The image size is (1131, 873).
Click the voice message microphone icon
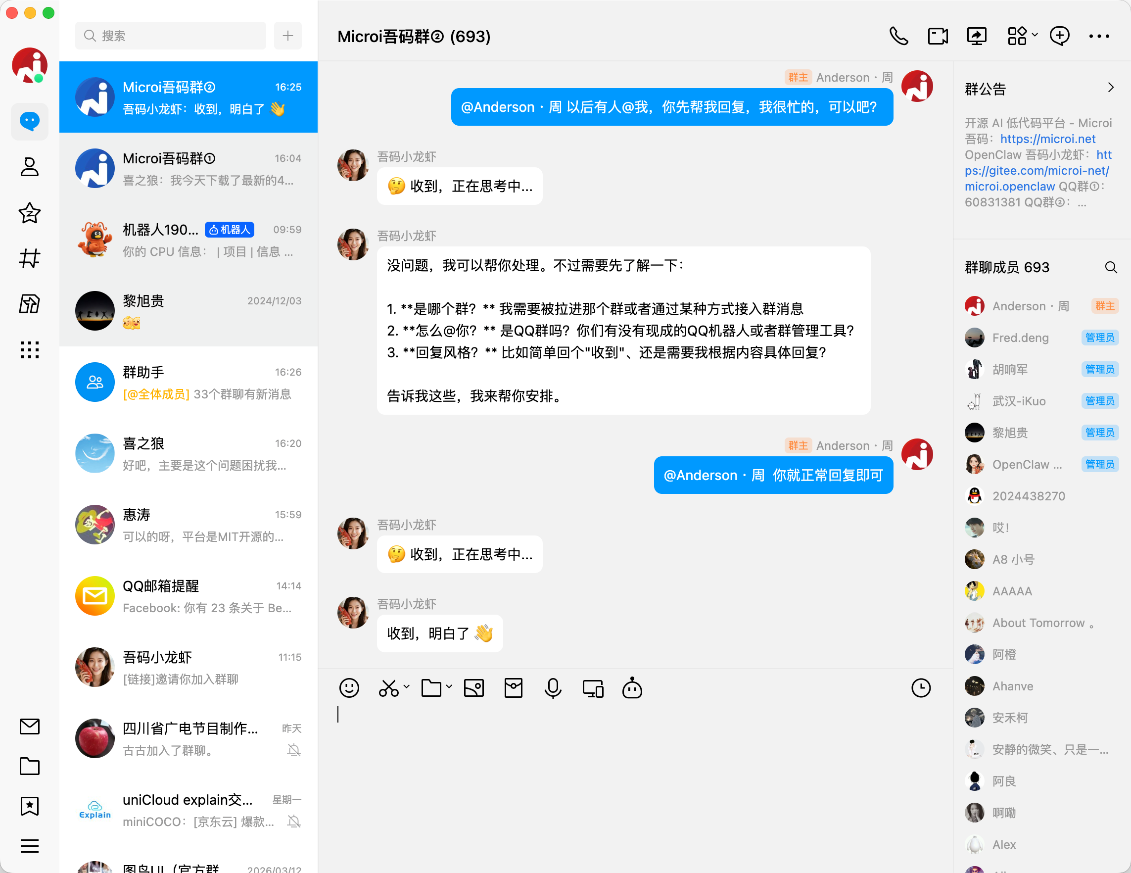[553, 688]
